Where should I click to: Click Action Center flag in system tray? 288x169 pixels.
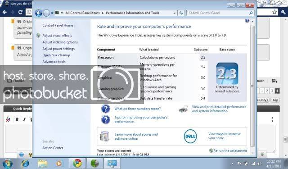pyautogui.click(x=239, y=164)
